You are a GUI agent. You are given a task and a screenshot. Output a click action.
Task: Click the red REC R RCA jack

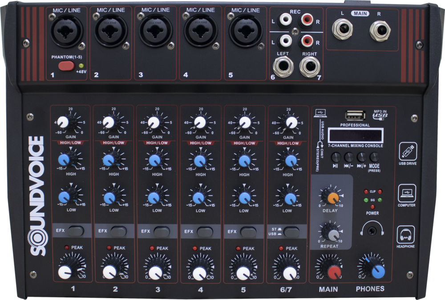click(x=306, y=20)
